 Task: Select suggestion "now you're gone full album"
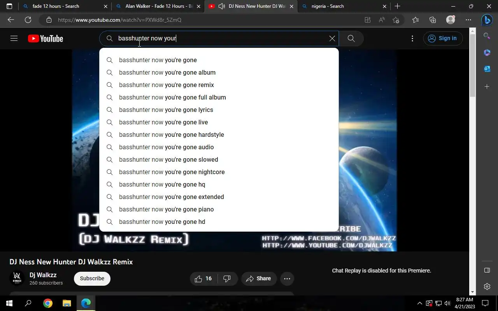coord(219,97)
